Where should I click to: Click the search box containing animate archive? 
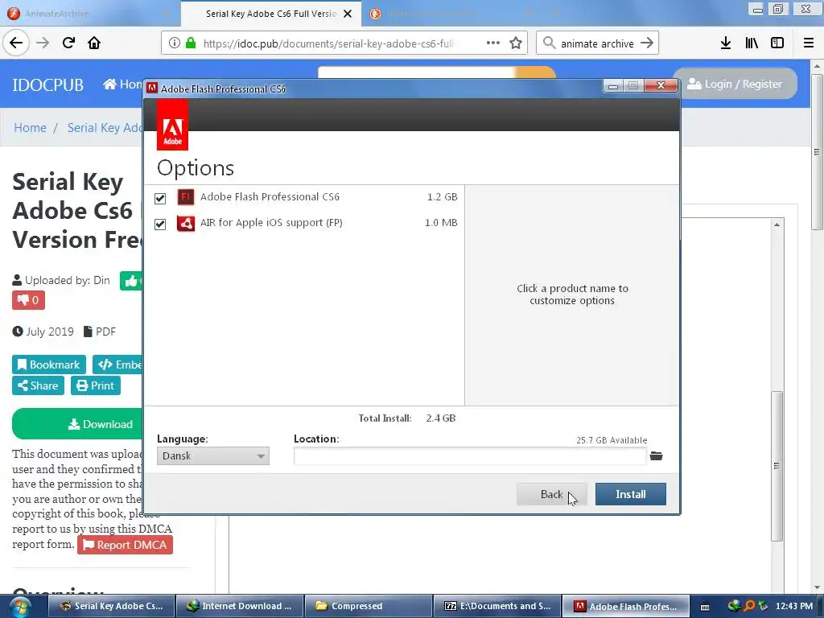(597, 43)
